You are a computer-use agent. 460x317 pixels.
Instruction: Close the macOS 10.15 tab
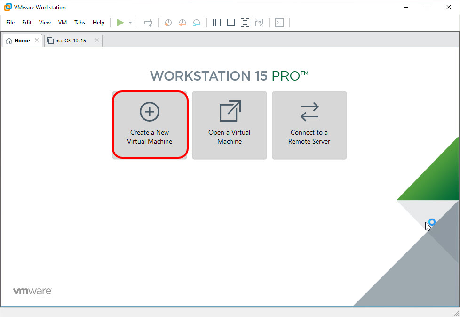click(x=97, y=40)
